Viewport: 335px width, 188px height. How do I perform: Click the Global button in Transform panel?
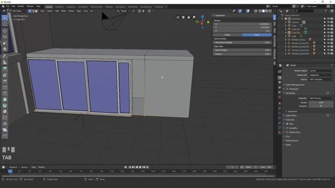[227, 35]
